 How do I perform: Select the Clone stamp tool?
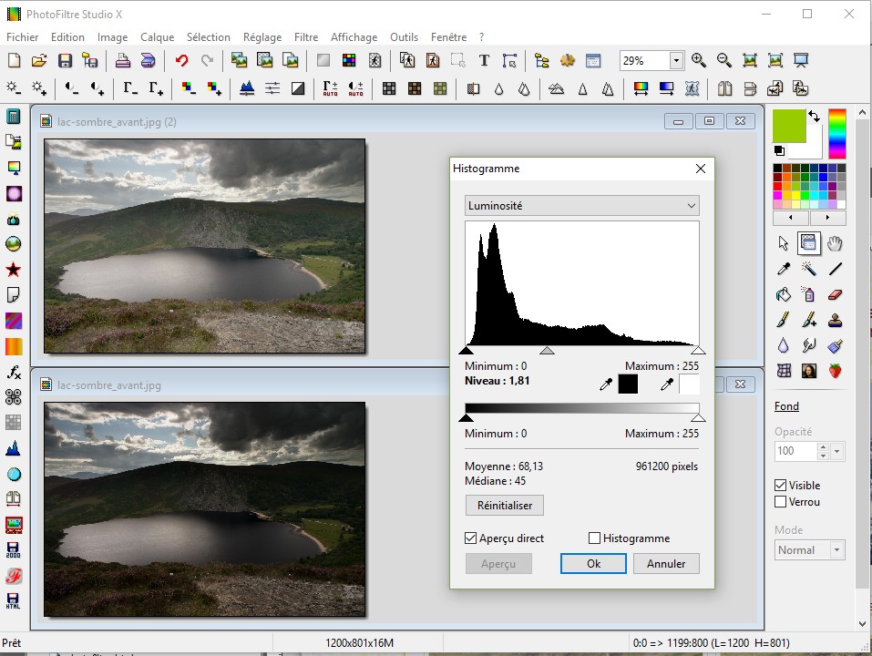(x=835, y=320)
